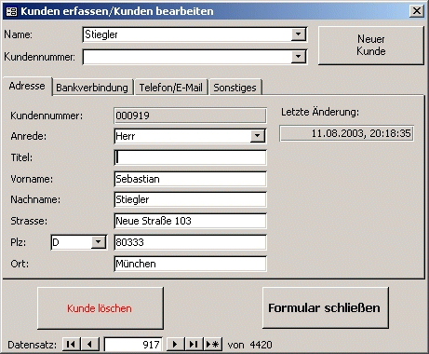Click the 'Vorname:' label
This screenshot has width=429, height=354.
pyautogui.click(x=32, y=179)
